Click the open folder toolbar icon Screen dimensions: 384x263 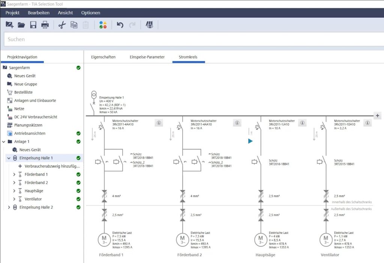point(21,25)
